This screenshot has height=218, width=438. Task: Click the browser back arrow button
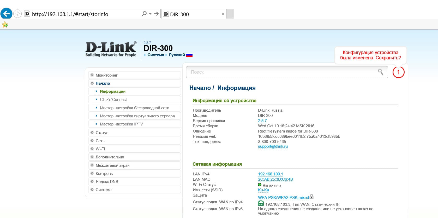[6, 13]
